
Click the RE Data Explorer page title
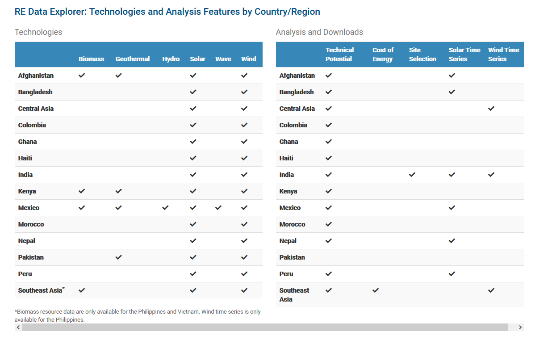(167, 11)
